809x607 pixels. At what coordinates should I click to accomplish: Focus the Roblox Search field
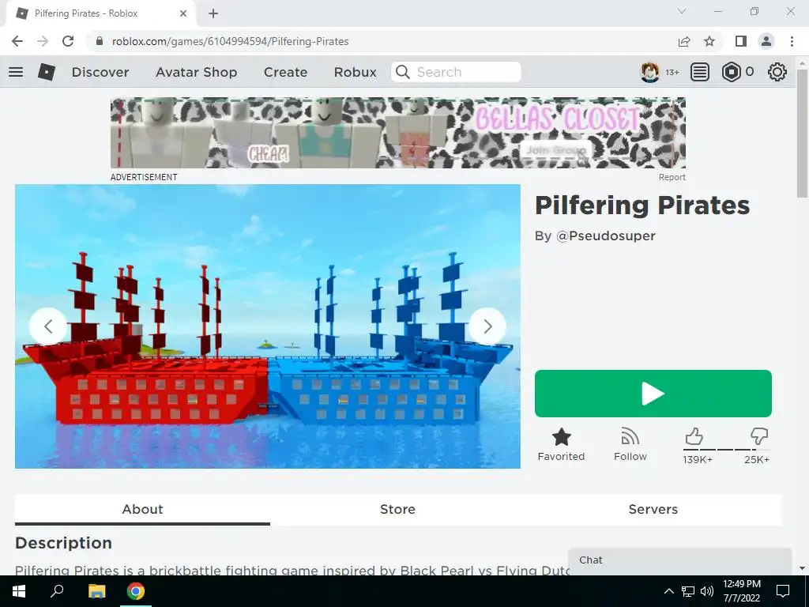point(456,72)
